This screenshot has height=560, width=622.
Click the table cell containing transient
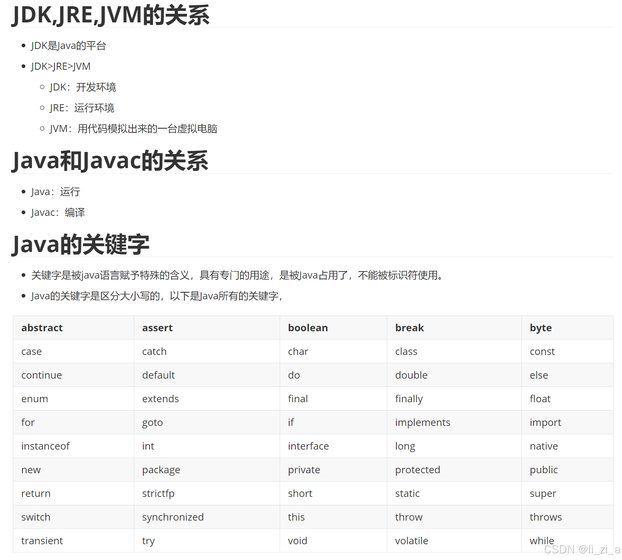click(42, 540)
